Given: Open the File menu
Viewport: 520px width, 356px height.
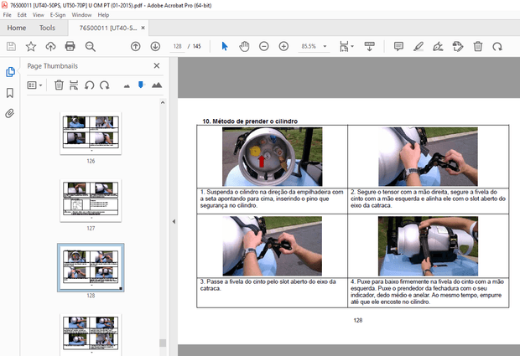Looking at the screenshot, I should 7,15.
